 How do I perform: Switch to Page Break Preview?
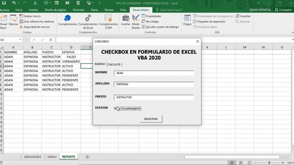click(x=249, y=163)
